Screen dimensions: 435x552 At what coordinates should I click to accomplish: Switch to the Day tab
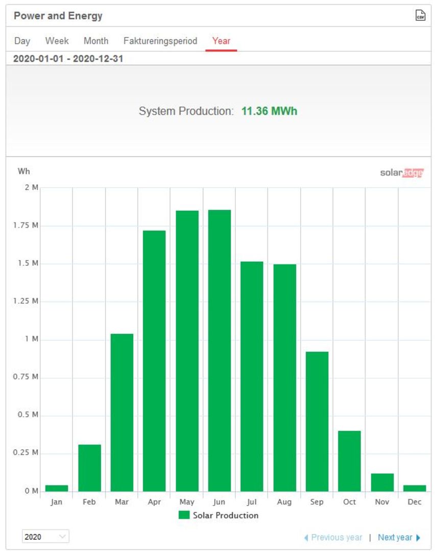[22, 41]
